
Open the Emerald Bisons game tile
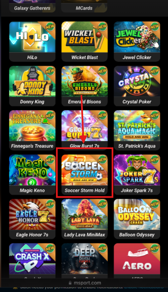[85, 86]
